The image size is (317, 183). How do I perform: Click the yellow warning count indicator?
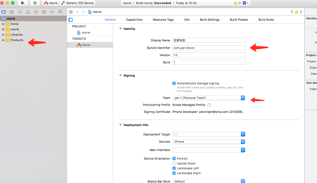point(237,3)
